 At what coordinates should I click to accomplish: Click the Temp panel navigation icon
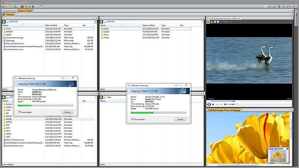click(101, 97)
